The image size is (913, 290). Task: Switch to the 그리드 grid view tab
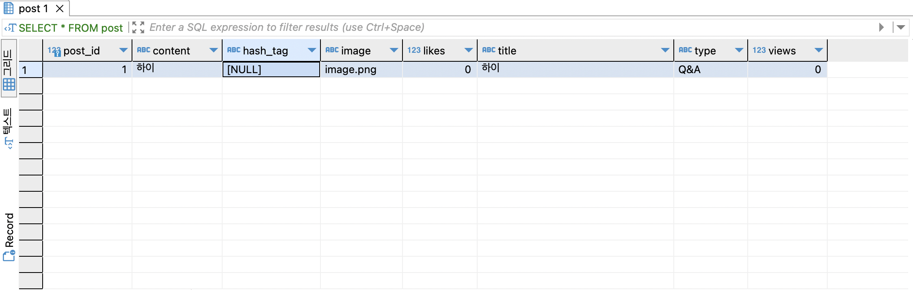pos(9,68)
